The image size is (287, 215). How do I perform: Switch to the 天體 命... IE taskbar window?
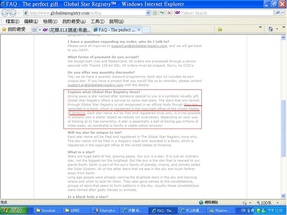[x=134, y=211]
